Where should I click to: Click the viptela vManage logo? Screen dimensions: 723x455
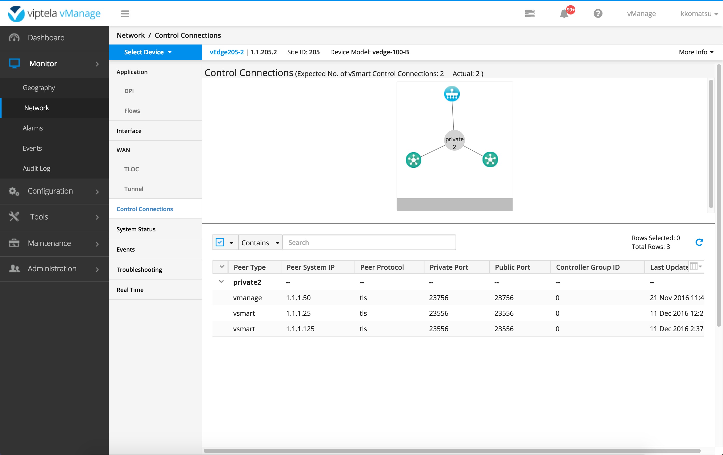click(x=54, y=13)
